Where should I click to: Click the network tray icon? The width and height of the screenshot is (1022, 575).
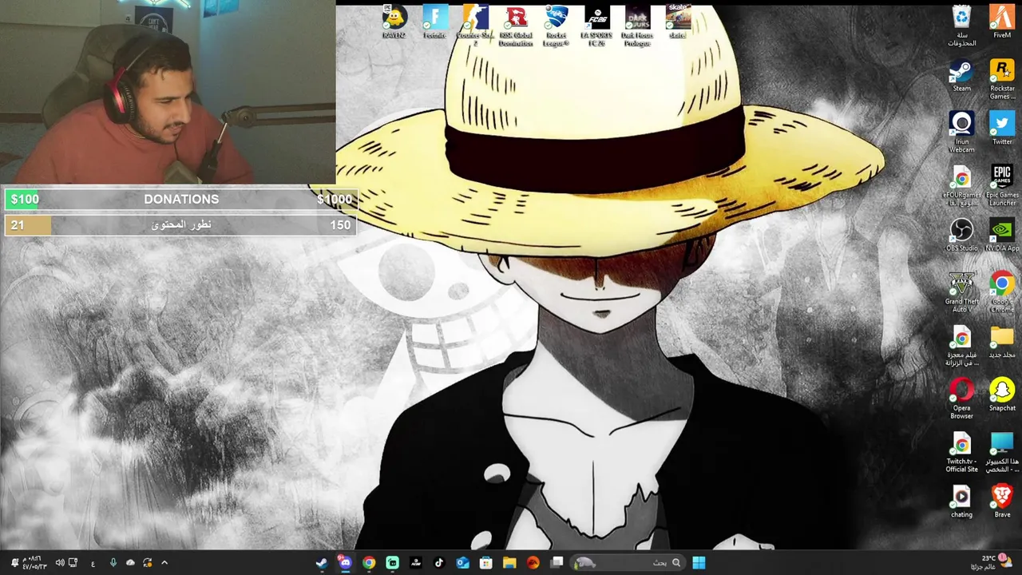click(x=73, y=562)
